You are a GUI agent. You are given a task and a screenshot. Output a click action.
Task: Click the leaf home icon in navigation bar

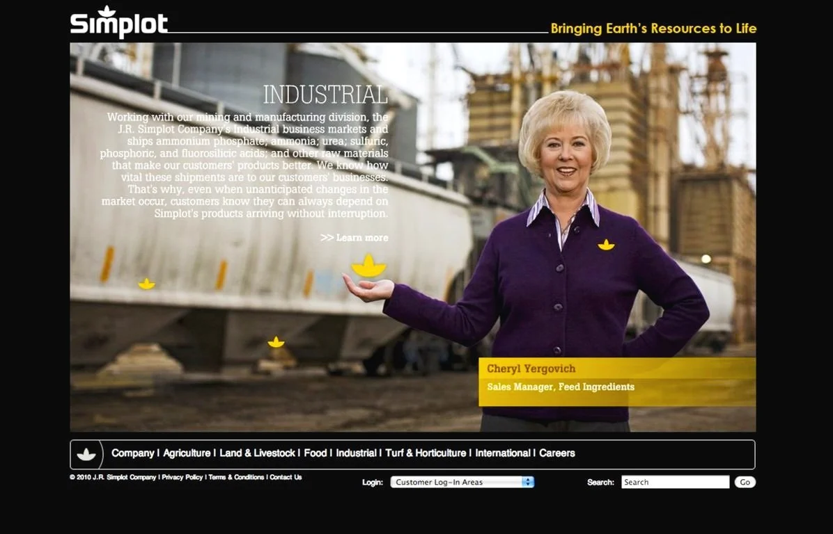[x=86, y=455]
